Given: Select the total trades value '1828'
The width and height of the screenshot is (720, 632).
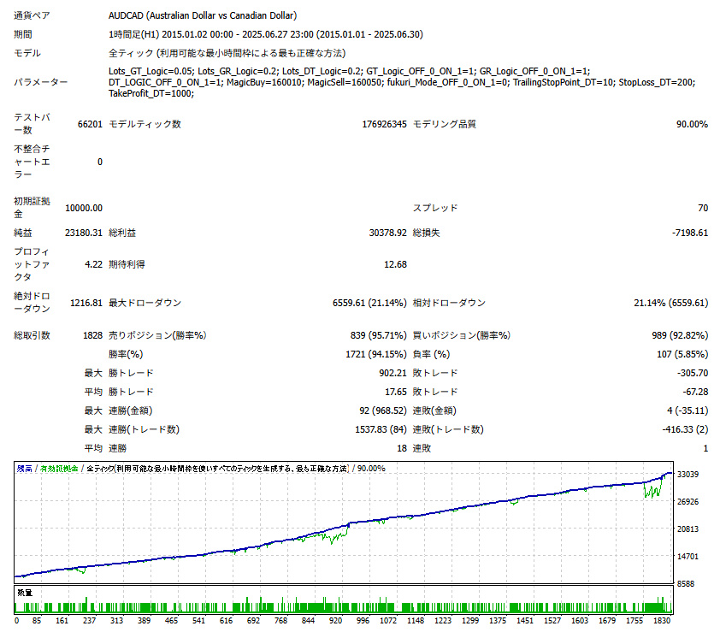Looking at the screenshot, I should tap(92, 336).
